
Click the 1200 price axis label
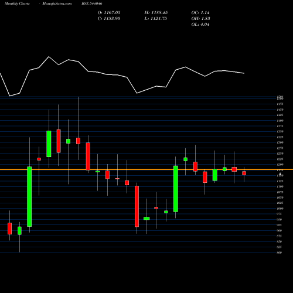point(280,165)
